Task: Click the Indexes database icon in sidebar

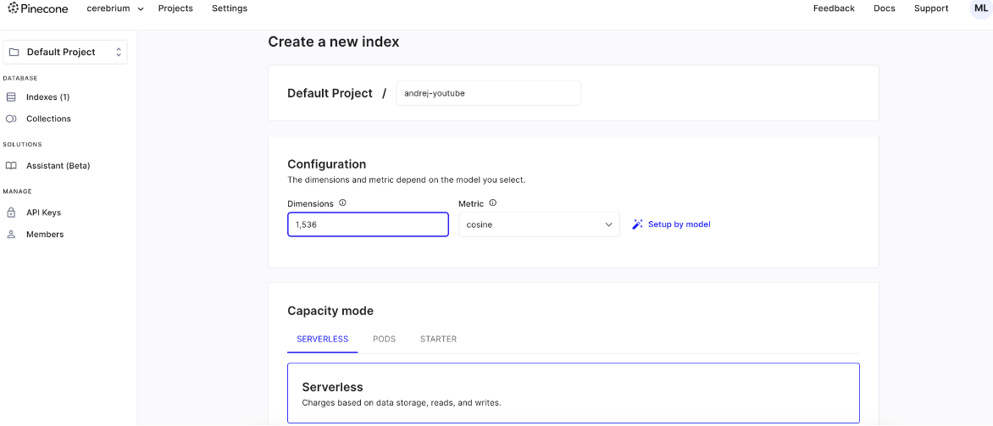Action: click(x=11, y=97)
